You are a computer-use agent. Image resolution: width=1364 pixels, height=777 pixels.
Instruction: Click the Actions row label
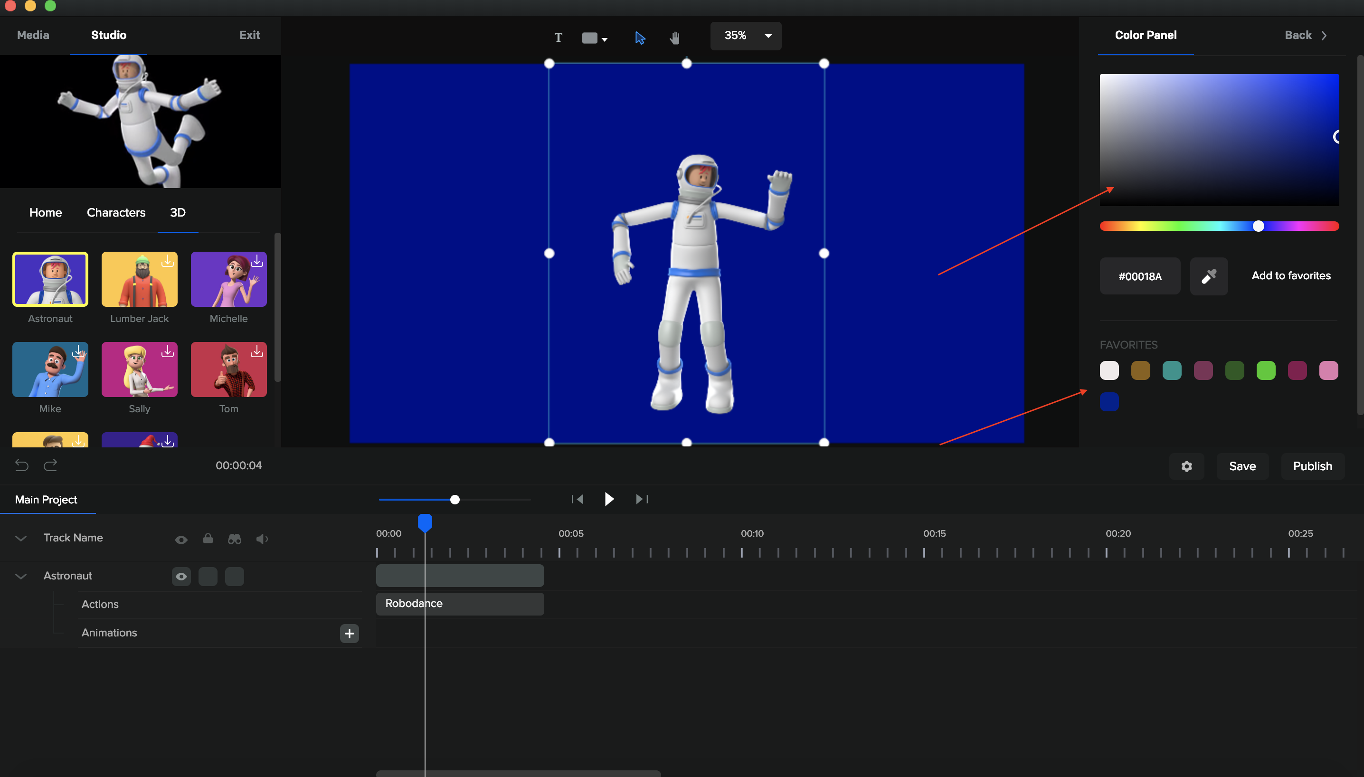pos(100,604)
